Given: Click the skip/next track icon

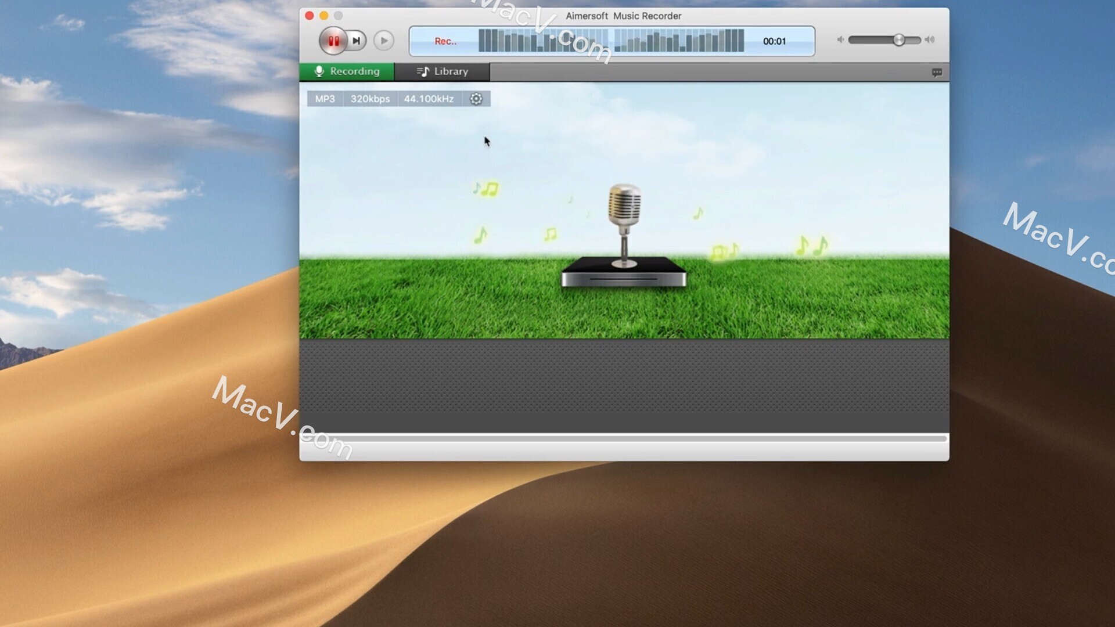Looking at the screenshot, I should point(356,40).
